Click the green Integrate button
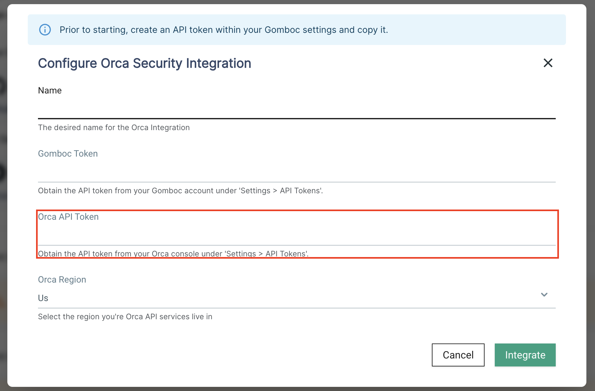The width and height of the screenshot is (595, 391). pyautogui.click(x=525, y=355)
